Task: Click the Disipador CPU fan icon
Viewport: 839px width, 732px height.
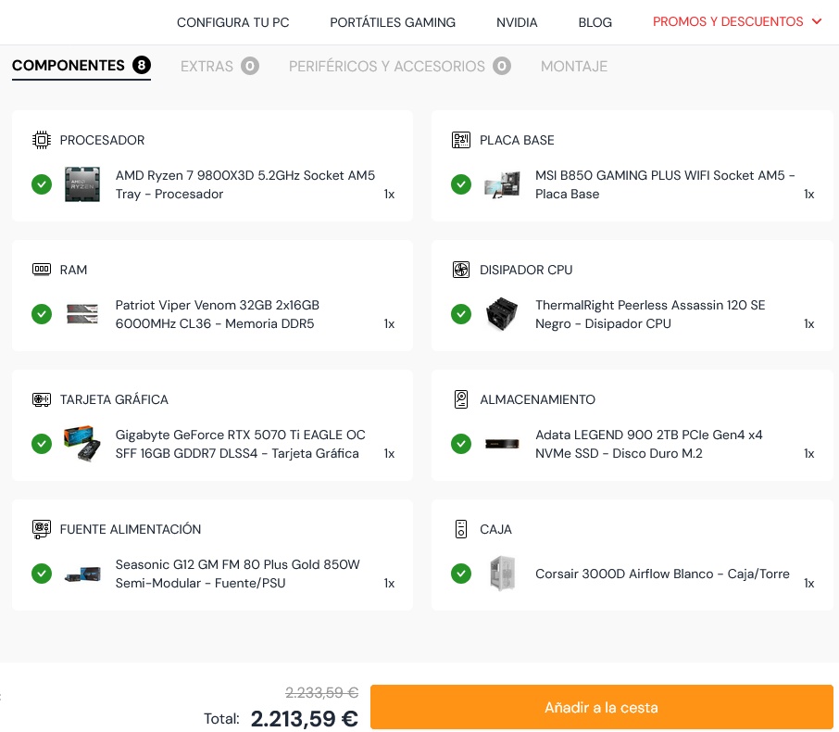Action: pyautogui.click(x=460, y=270)
